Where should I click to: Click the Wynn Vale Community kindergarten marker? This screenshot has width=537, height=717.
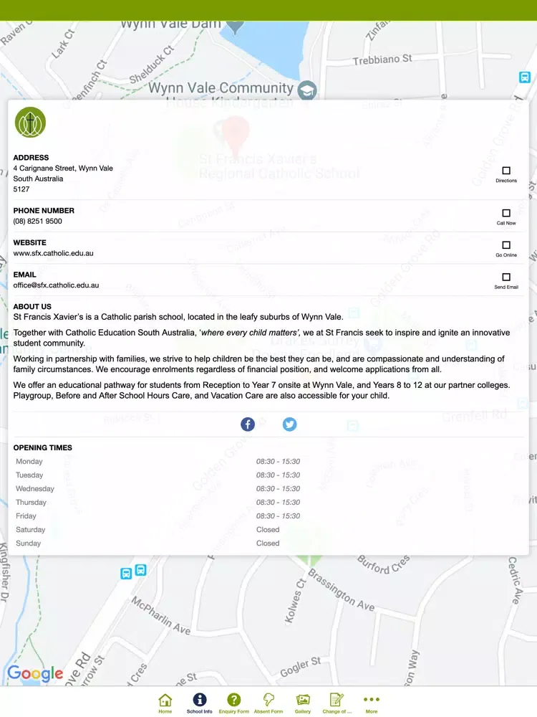(x=307, y=90)
